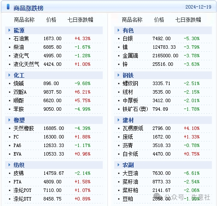The image size is (217, 206).
Task: Expand the 能源 category arrow
Action: pyautogui.click(x=9, y=30)
